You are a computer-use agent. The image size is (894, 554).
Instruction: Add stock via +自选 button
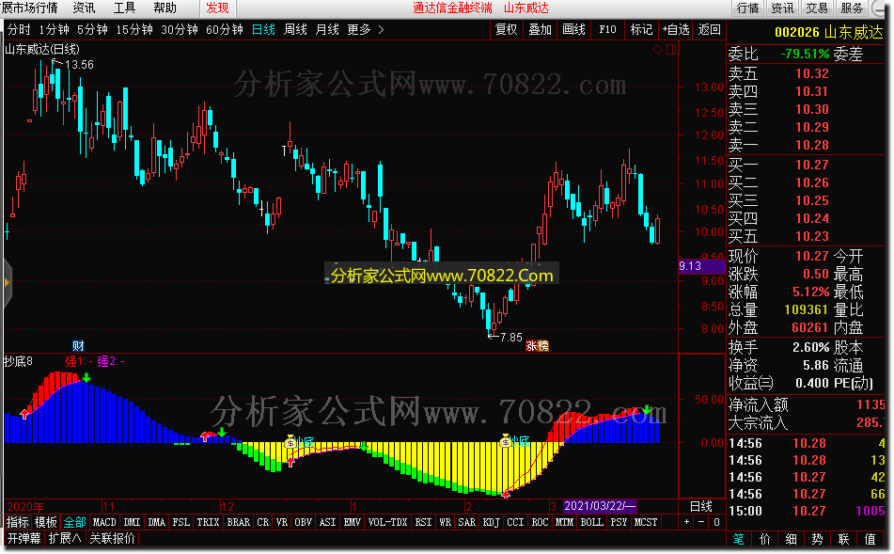pos(676,30)
